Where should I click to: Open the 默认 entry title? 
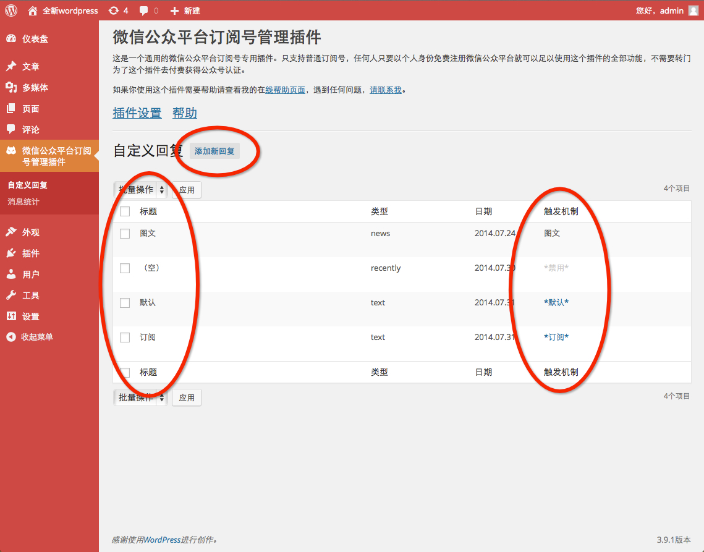(148, 303)
